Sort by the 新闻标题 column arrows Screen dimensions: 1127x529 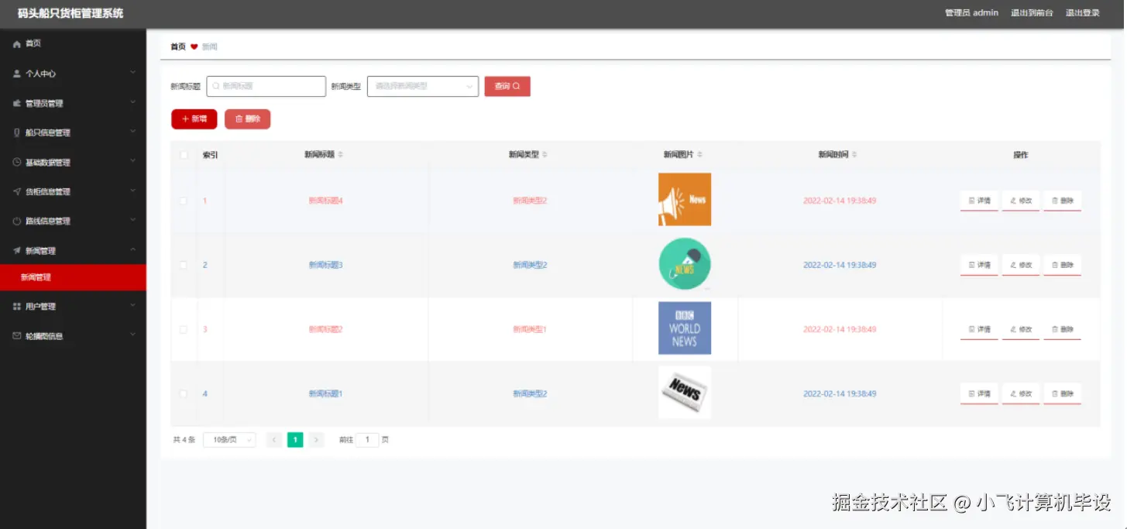point(341,155)
